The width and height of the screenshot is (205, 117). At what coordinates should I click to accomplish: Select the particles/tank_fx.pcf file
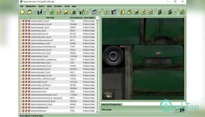[40, 34]
